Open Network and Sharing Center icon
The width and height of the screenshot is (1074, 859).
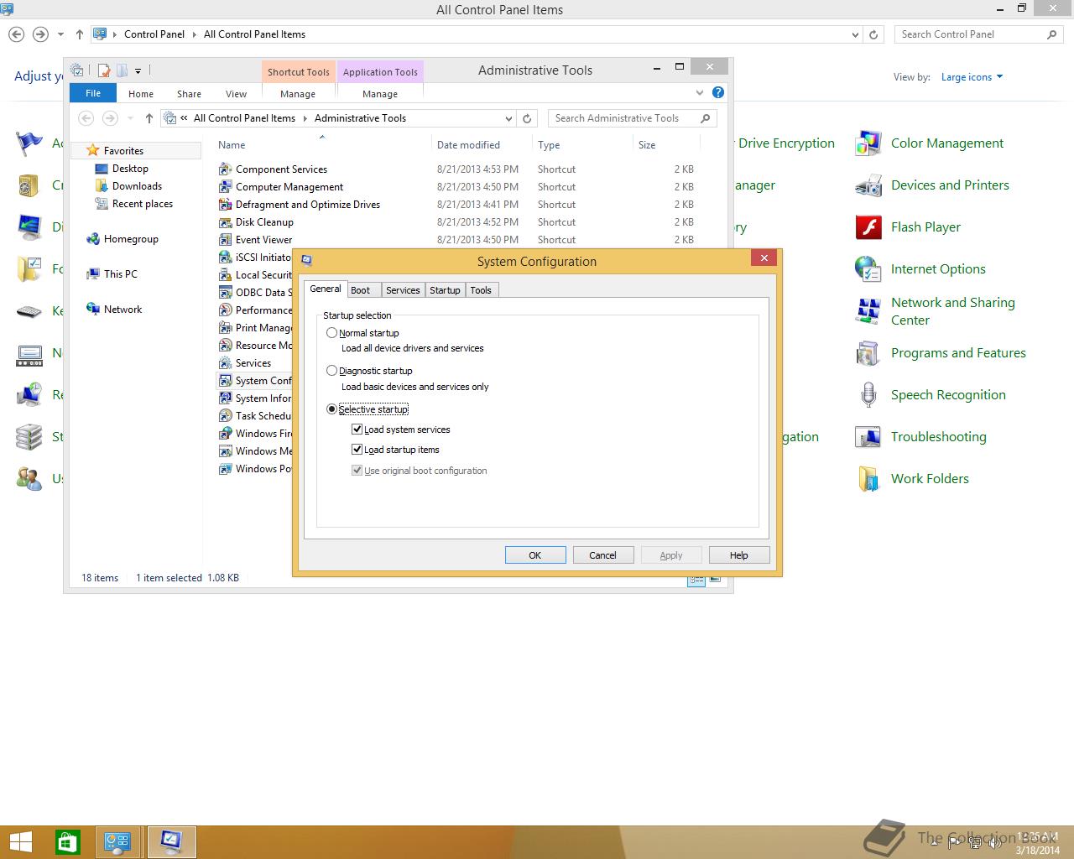(868, 311)
